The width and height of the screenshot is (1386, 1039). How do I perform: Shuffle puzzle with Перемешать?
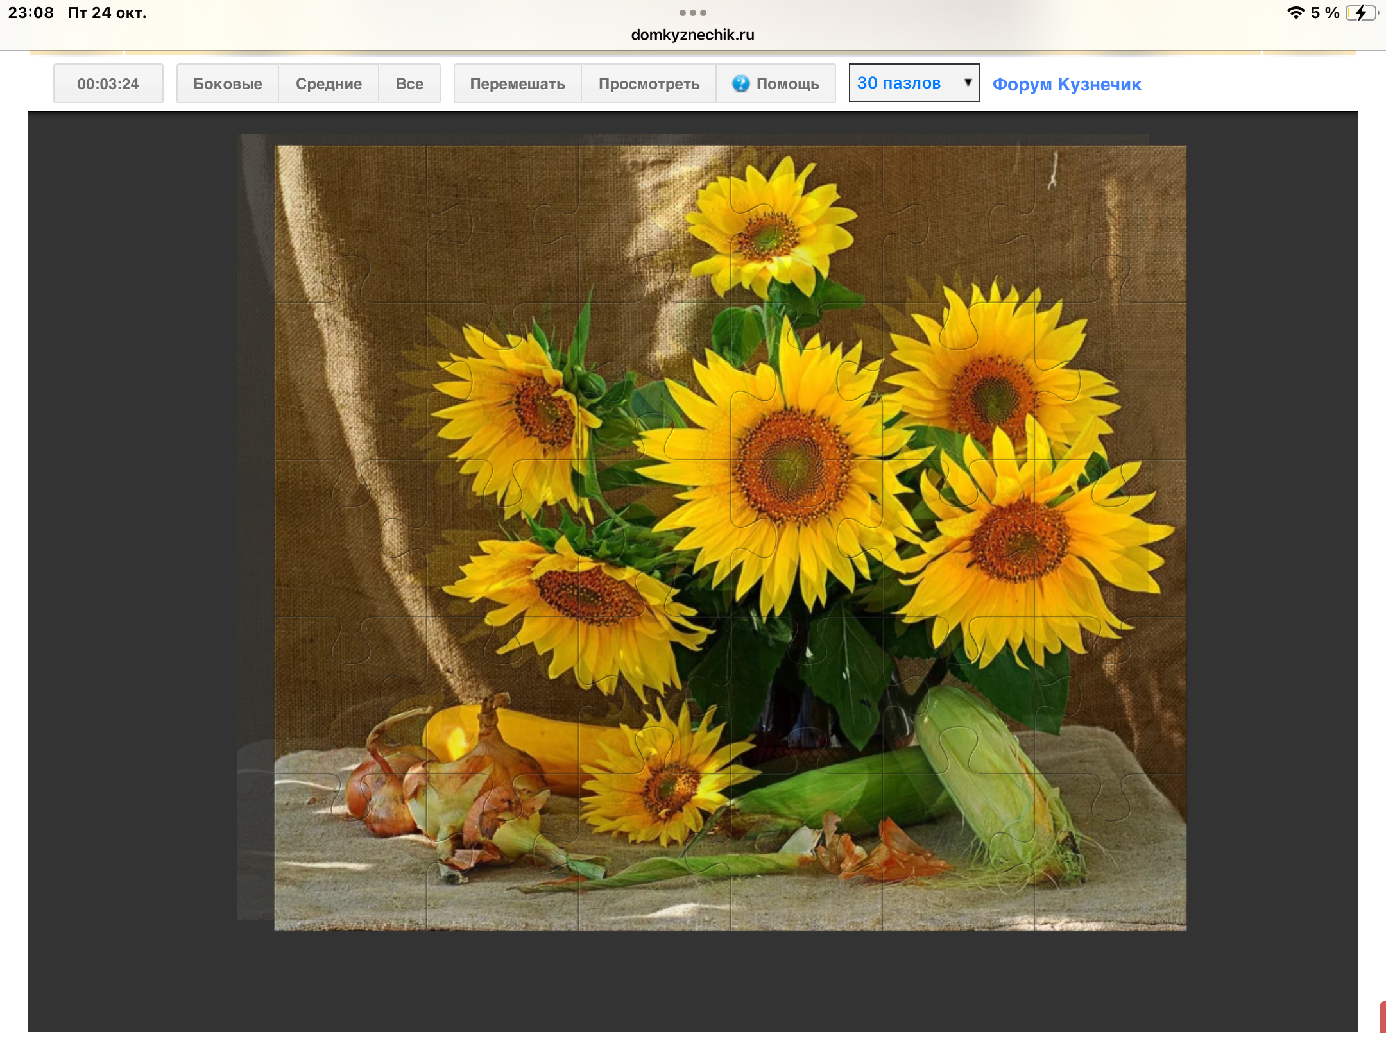click(x=517, y=83)
